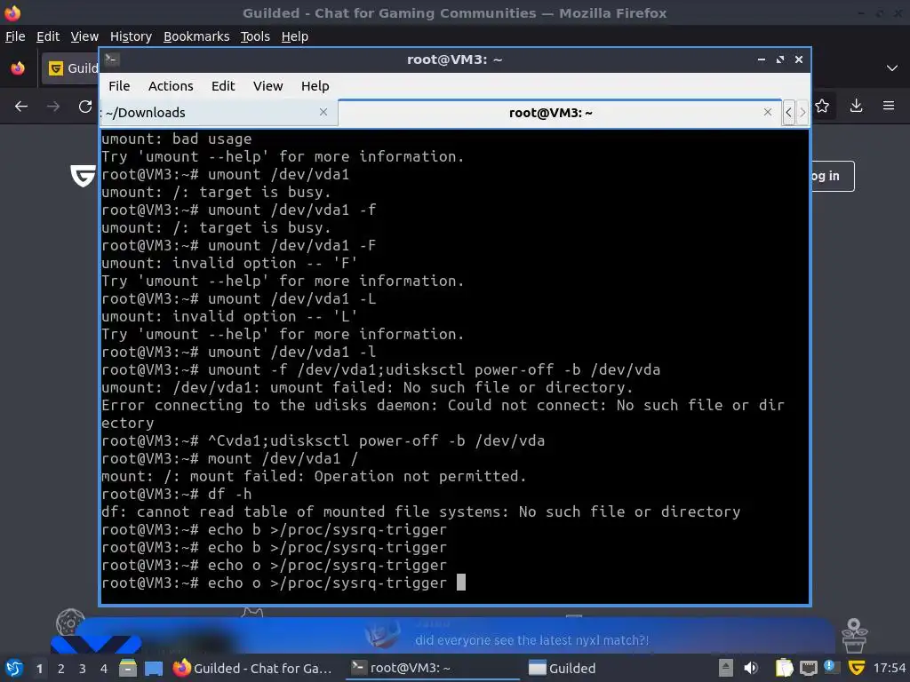Open Firefox downloads panel

coord(856,106)
